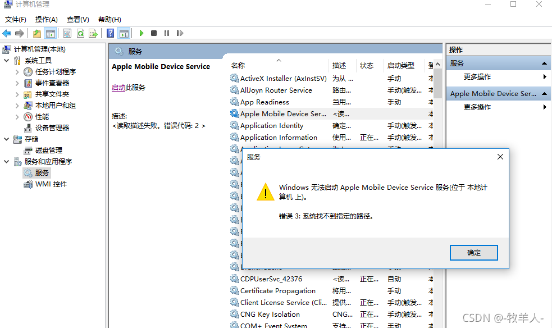
Task: Expand the 任务计划程序 node
Action: (x=17, y=72)
